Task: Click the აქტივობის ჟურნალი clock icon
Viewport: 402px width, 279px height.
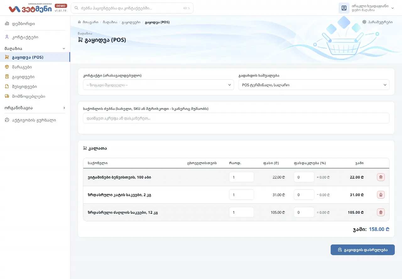Action: [x=7, y=120]
